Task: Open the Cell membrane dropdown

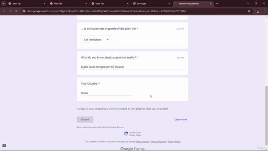Action: [96, 40]
